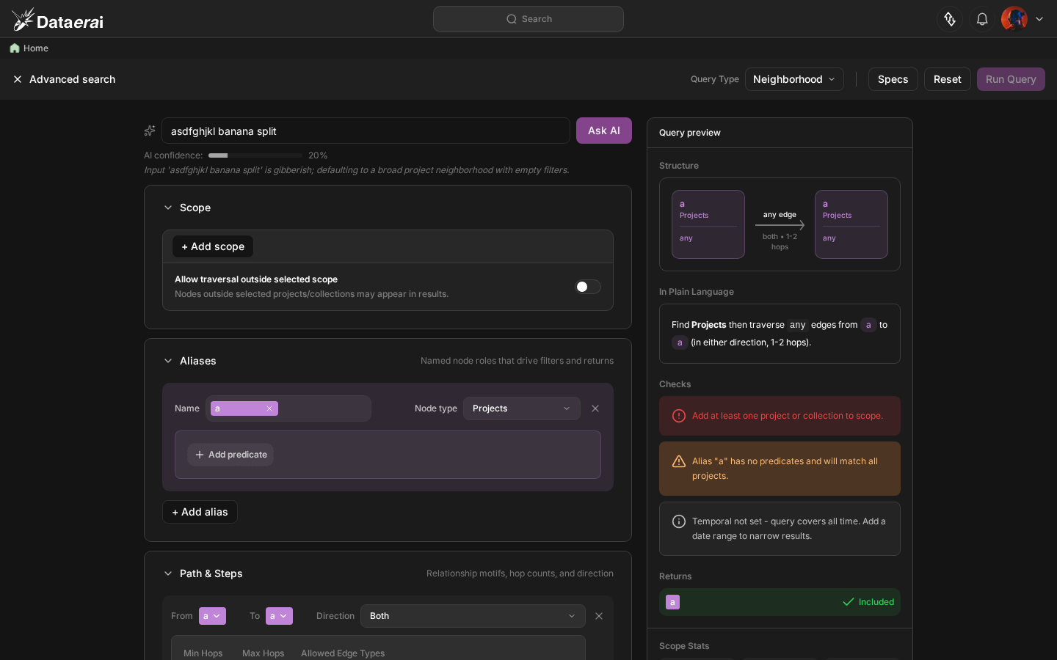This screenshot has width=1057, height=660.
Task: Remove the path step with X
Action: click(599, 616)
